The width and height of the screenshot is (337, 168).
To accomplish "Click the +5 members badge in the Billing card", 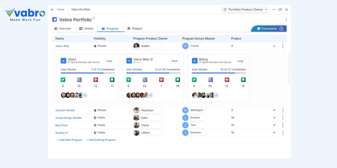I will [216, 95].
